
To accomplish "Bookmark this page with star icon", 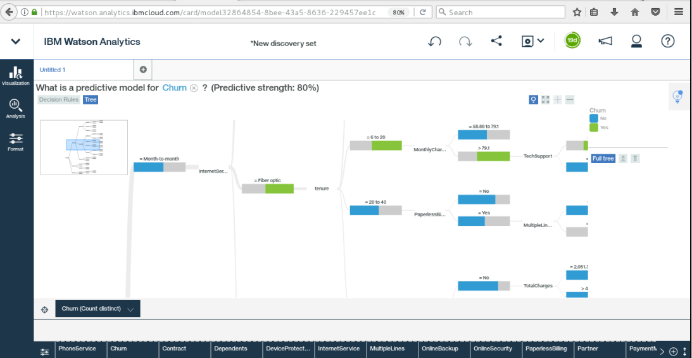I will 577,13.
